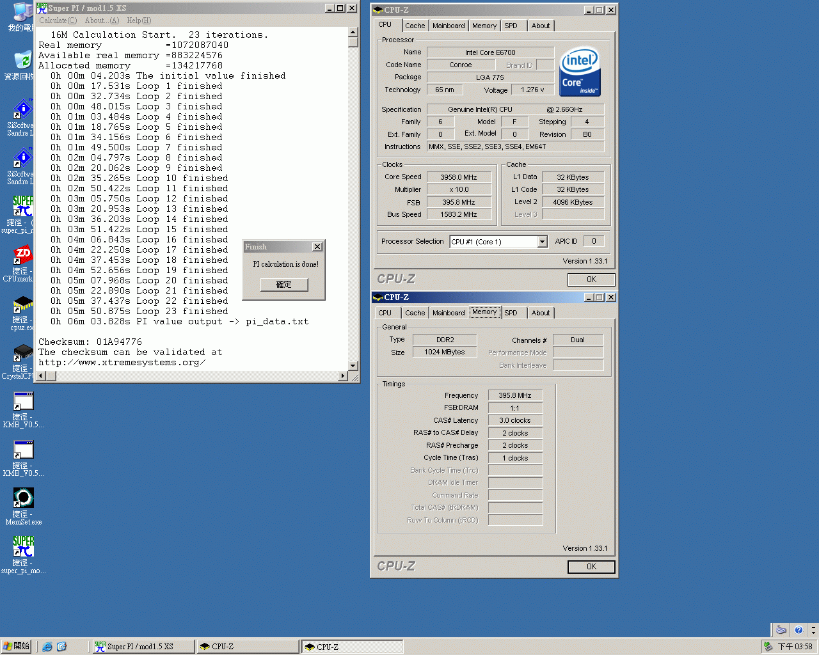Click the Intel Core inside logo
The image size is (819, 655).
[580, 72]
